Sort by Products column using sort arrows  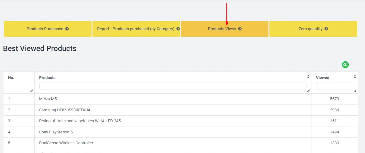308,76
